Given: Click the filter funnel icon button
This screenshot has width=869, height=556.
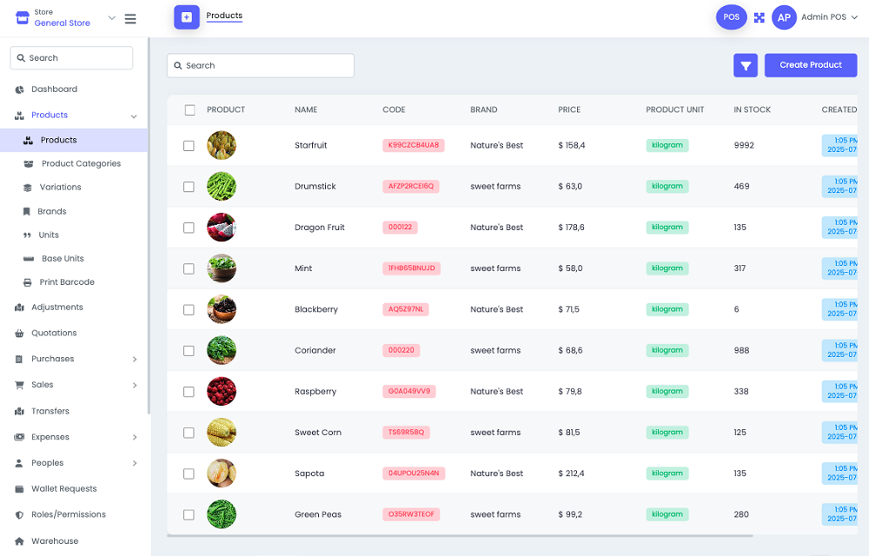Looking at the screenshot, I should click(x=746, y=65).
